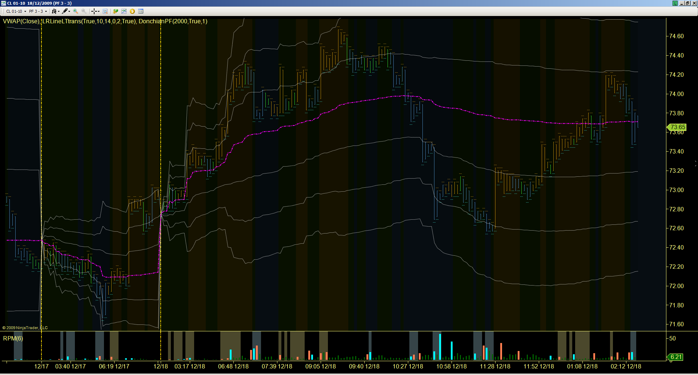Click the Zoom In magnifier icon
Image resolution: width=698 pixels, height=375 pixels.
coord(76,11)
